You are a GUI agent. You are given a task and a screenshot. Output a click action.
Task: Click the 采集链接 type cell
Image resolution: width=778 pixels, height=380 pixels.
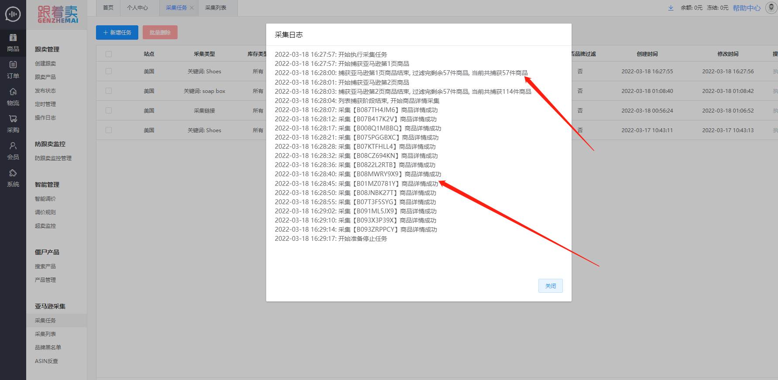pyautogui.click(x=204, y=110)
